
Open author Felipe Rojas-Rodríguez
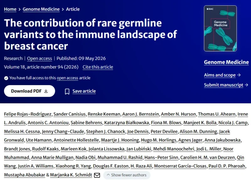point(28,114)
